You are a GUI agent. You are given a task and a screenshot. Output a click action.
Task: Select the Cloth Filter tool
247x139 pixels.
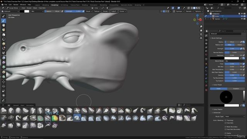point(3,63)
